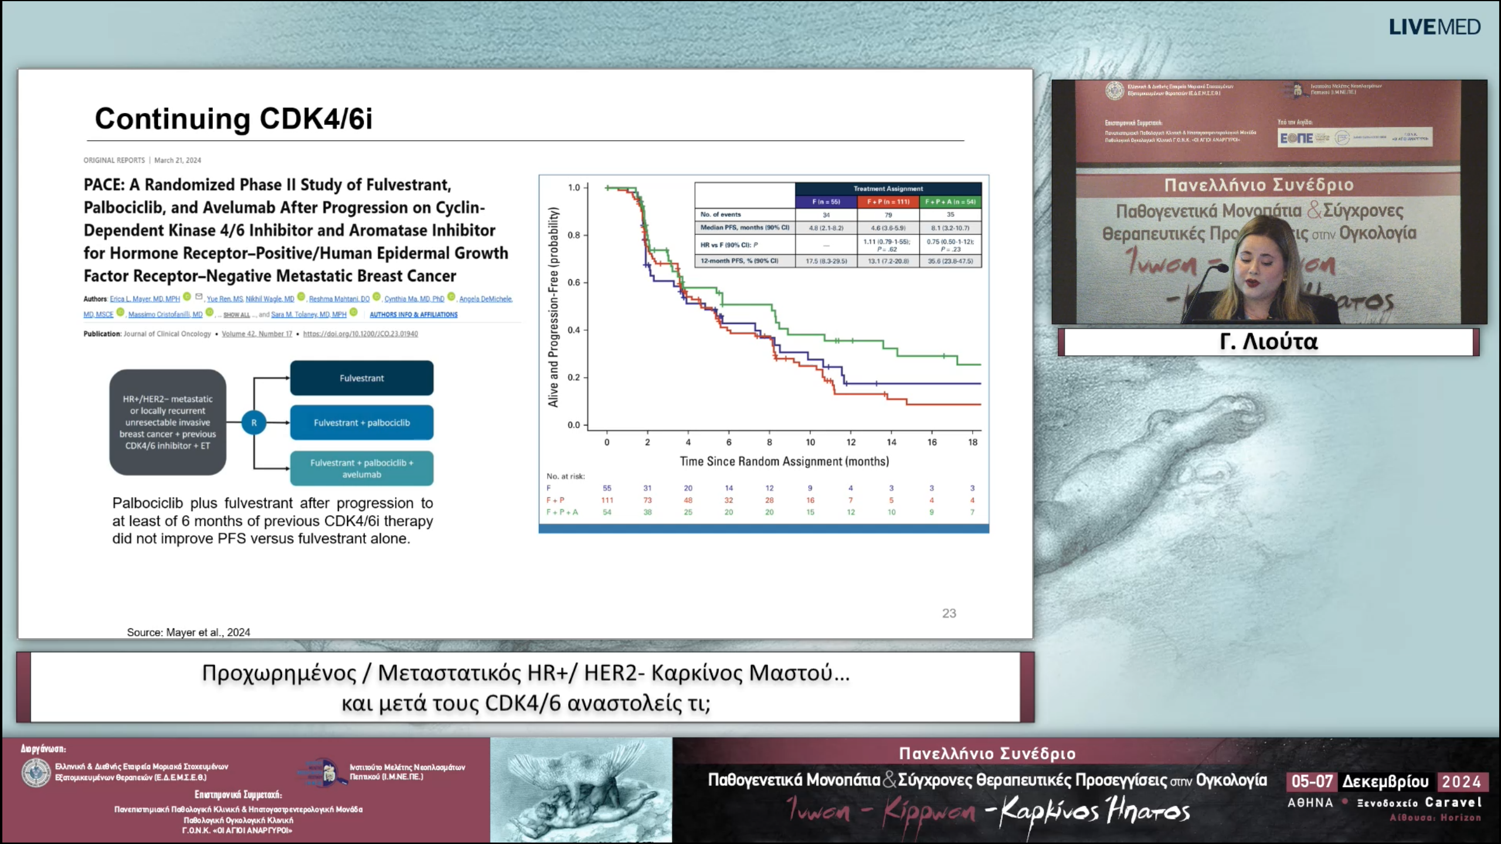Image resolution: width=1501 pixels, height=844 pixels.
Task: Click the ORCID icon after Sara M. Tolaney
Action: click(x=354, y=312)
